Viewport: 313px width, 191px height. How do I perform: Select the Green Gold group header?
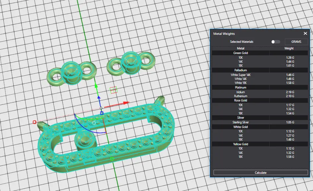[240, 53]
